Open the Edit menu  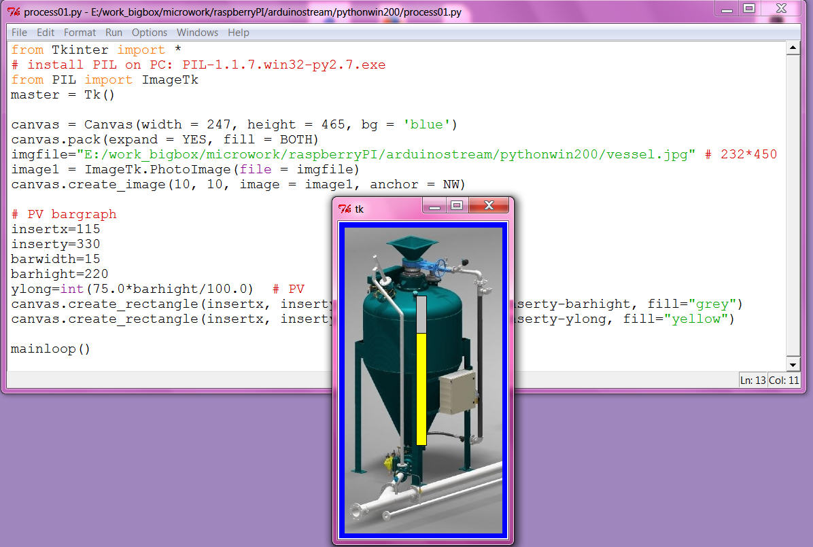(46, 33)
